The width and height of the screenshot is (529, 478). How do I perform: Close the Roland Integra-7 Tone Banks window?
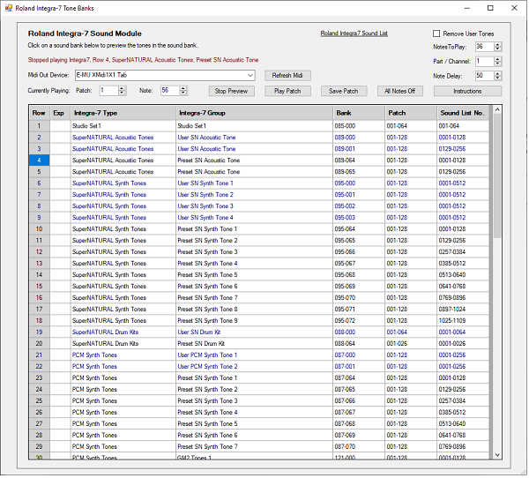coord(514,8)
